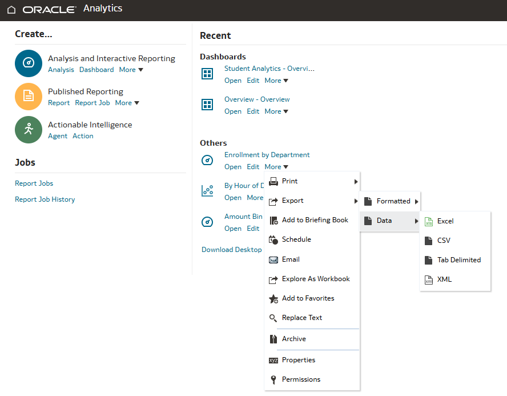Image resolution: width=507 pixels, height=396 pixels.
Task: Click the Excel xls file icon
Action: [x=429, y=222]
